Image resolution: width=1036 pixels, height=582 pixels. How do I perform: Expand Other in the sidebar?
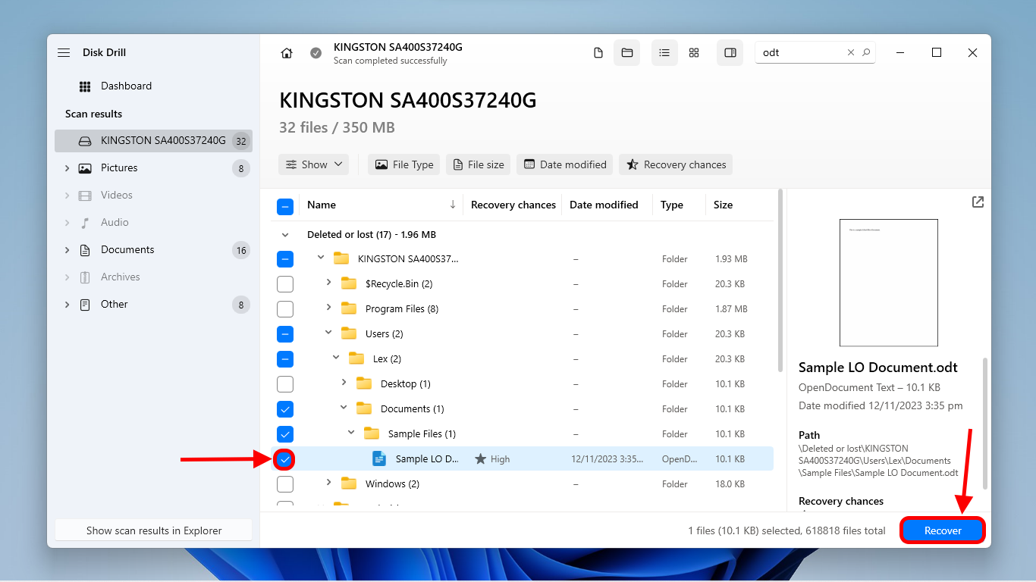[67, 305]
